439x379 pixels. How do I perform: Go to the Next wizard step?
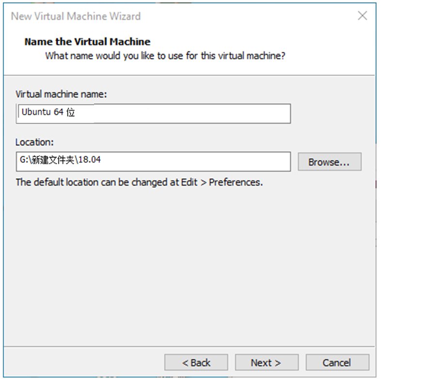click(267, 363)
